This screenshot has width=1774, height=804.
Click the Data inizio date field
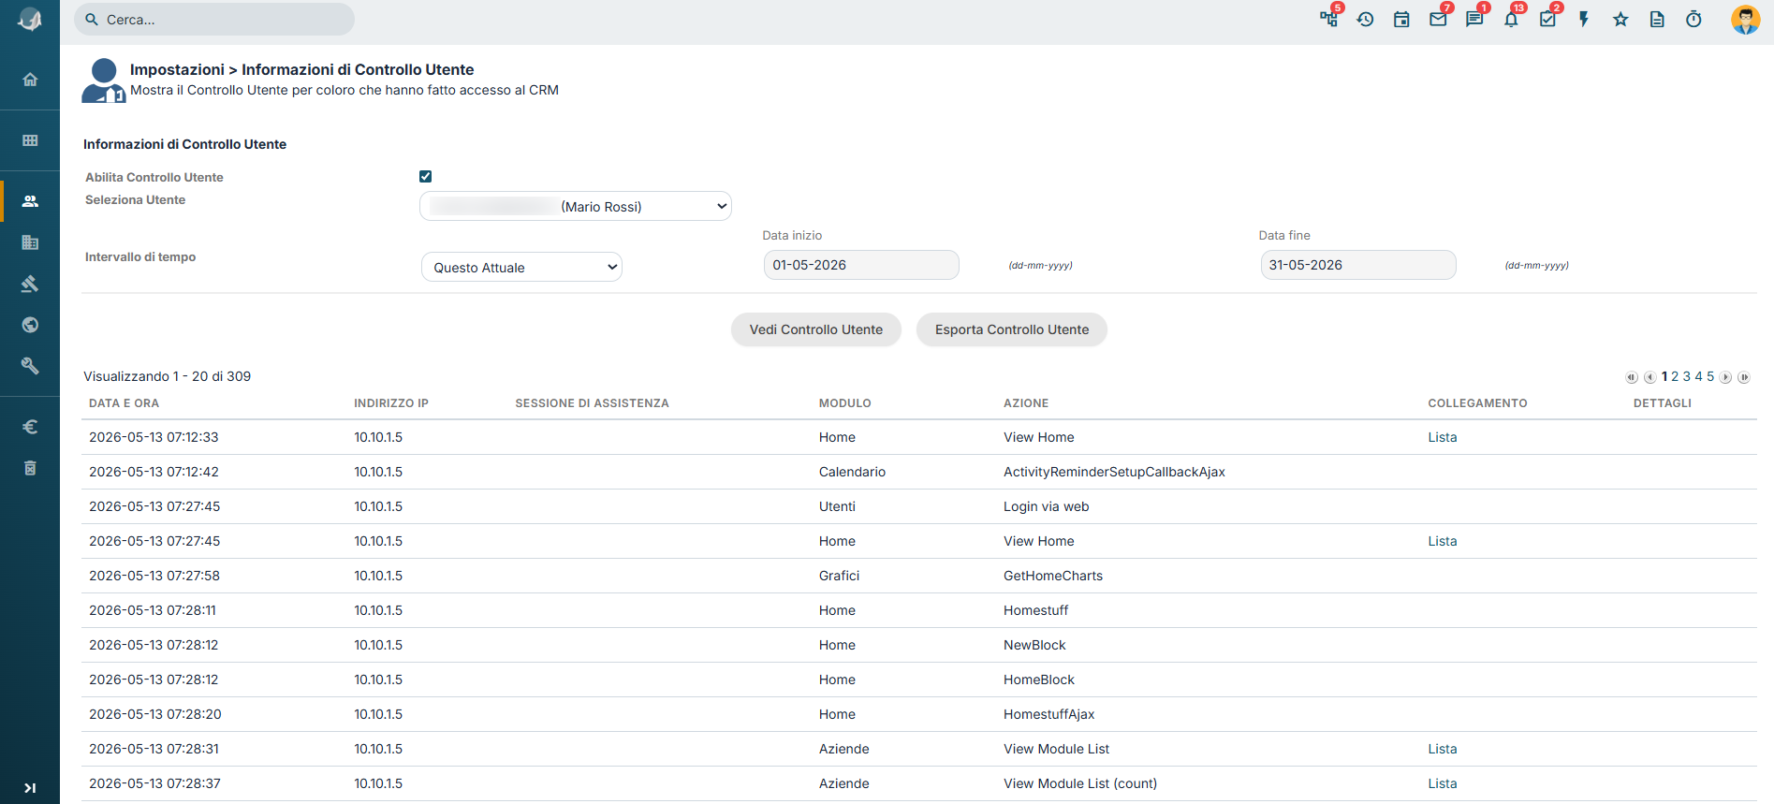click(x=861, y=265)
